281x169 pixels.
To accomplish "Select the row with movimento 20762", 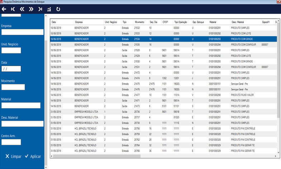I will point(163,140).
